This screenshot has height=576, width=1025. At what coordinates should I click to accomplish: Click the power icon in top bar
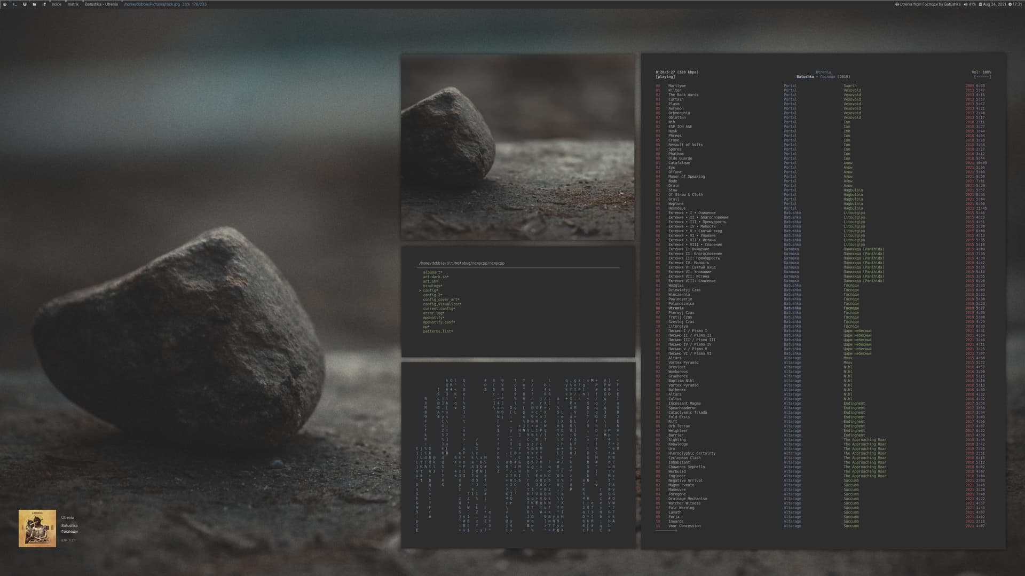4,4
